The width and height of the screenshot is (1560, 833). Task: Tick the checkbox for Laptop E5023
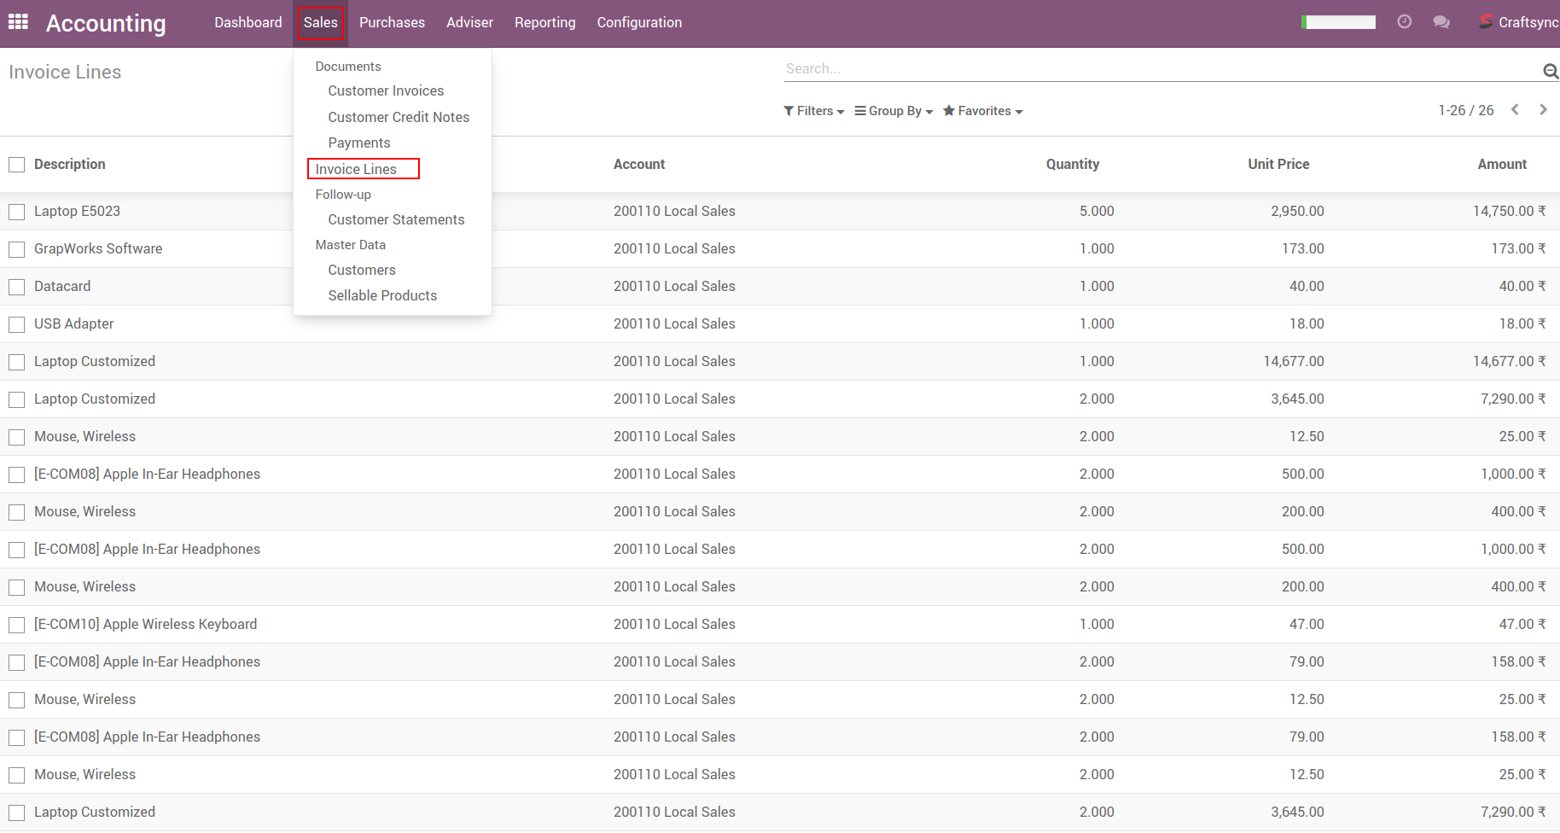tap(16, 212)
